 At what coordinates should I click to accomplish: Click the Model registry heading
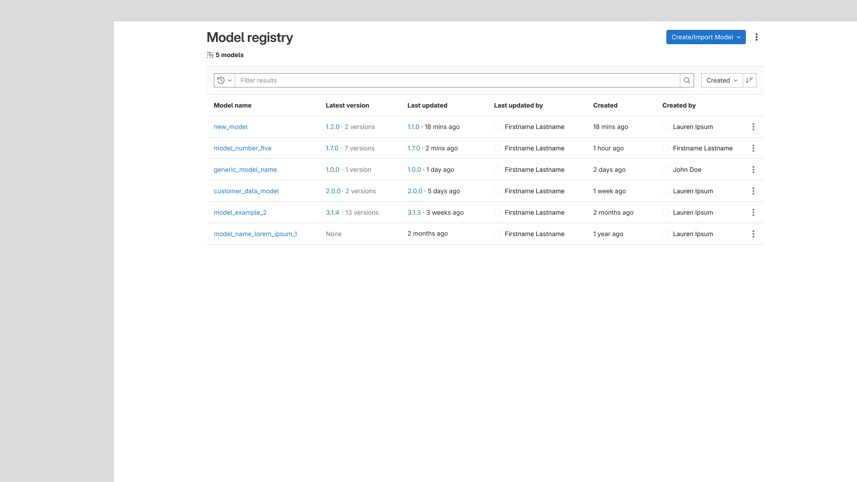tap(250, 37)
